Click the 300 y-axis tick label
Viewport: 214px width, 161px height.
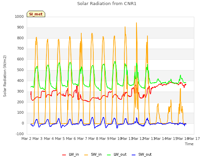[20, 91]
